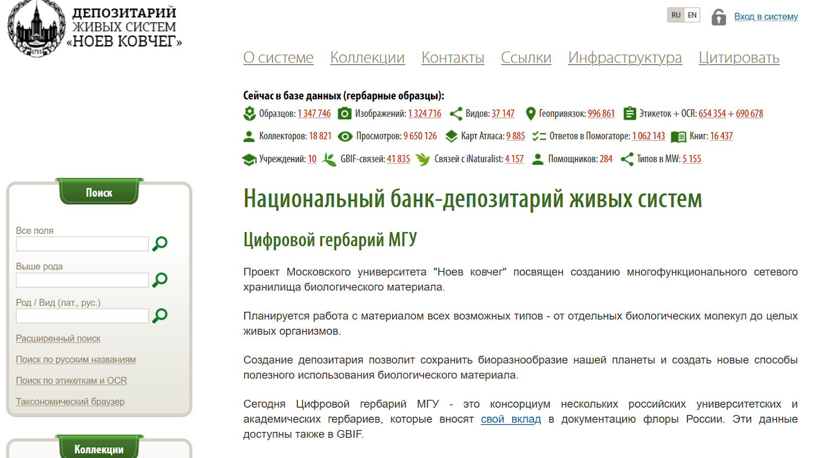Click the Поиск panel header tab
Screen dimensions: 816x458
tap(99, 192)
